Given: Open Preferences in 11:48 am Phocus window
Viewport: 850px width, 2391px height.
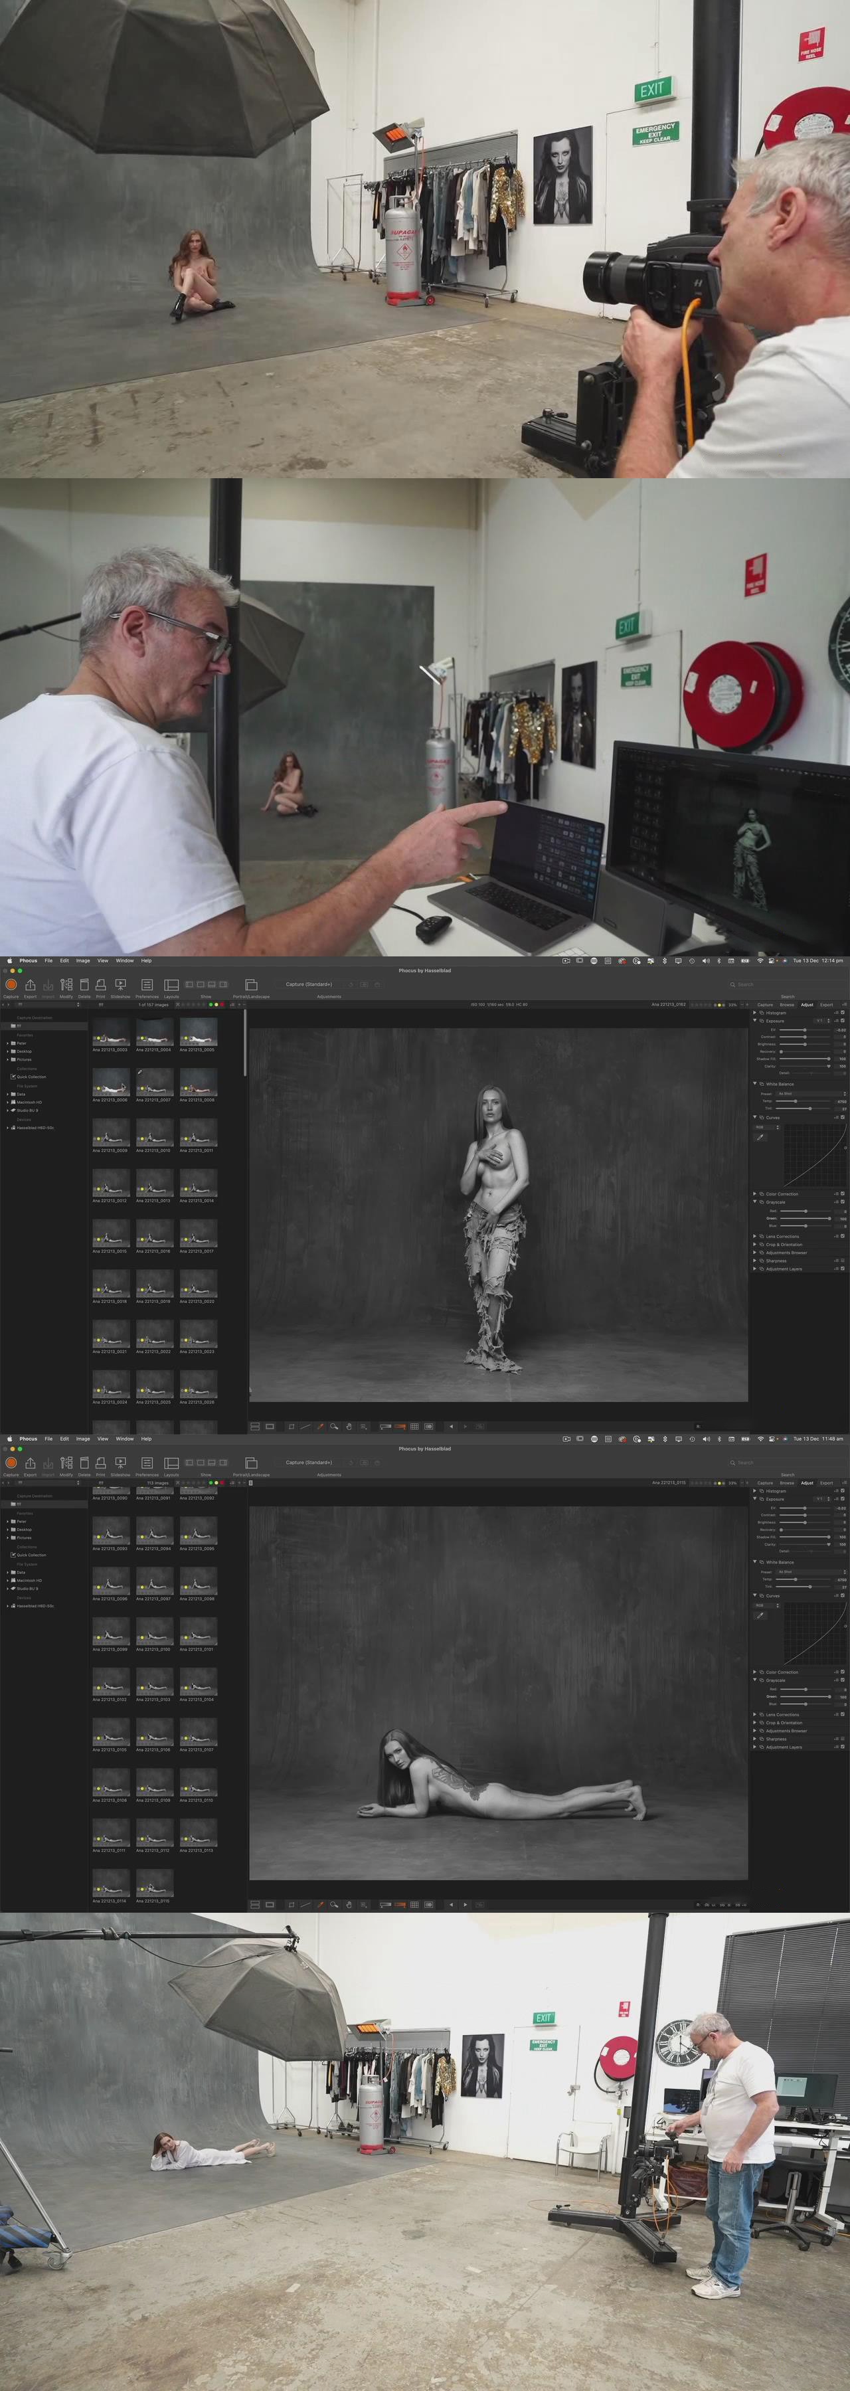Looking at the screenshot, I should click(147, 1462).
